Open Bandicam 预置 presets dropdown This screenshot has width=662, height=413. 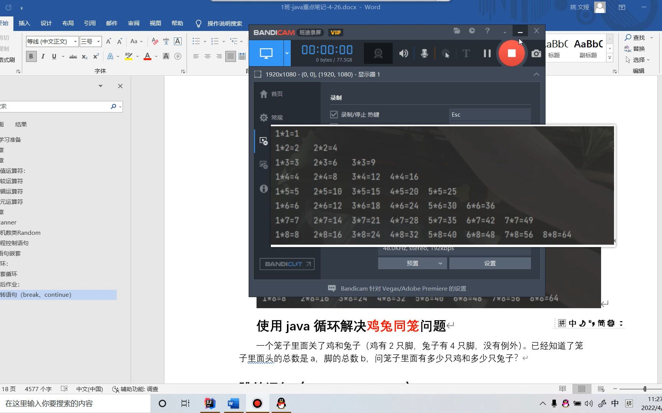[x=412, y=263]
